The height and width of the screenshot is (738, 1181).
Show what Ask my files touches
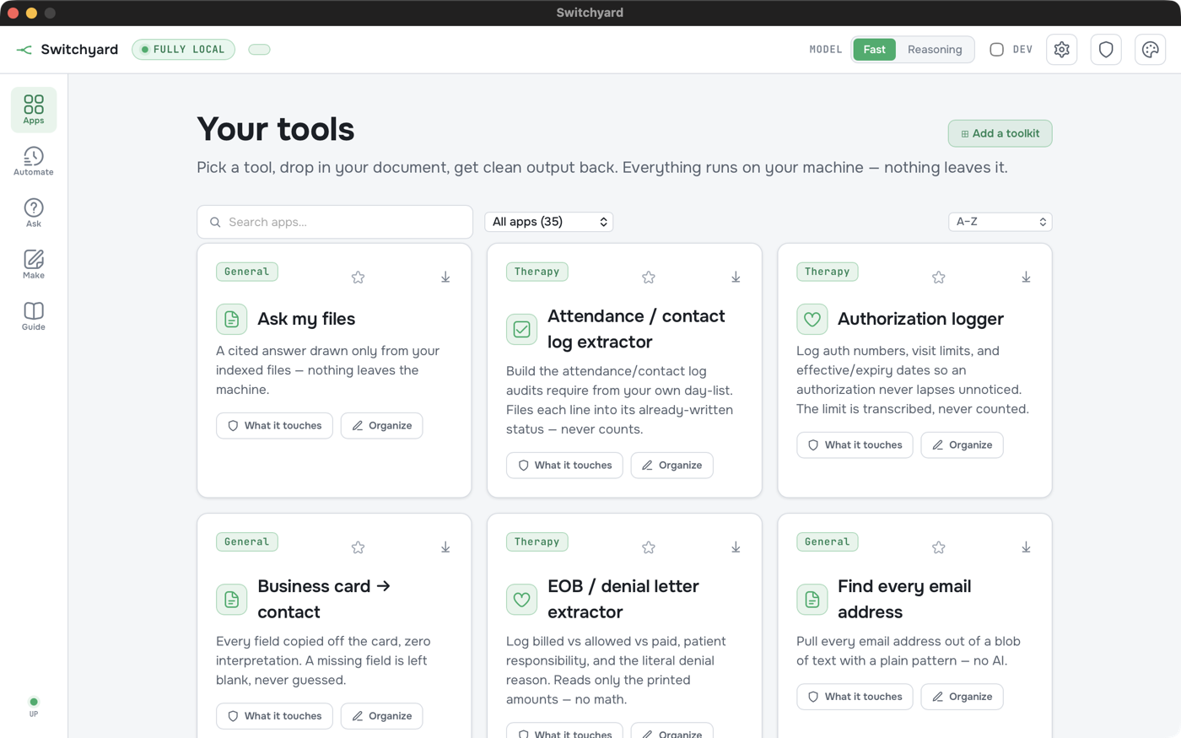(274, 426)
